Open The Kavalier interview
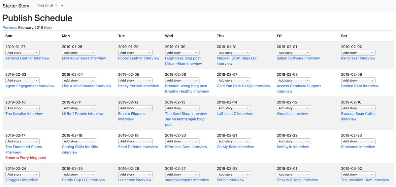Image resolution: width=396 pixels, height=187 pixels. (24, 114)
